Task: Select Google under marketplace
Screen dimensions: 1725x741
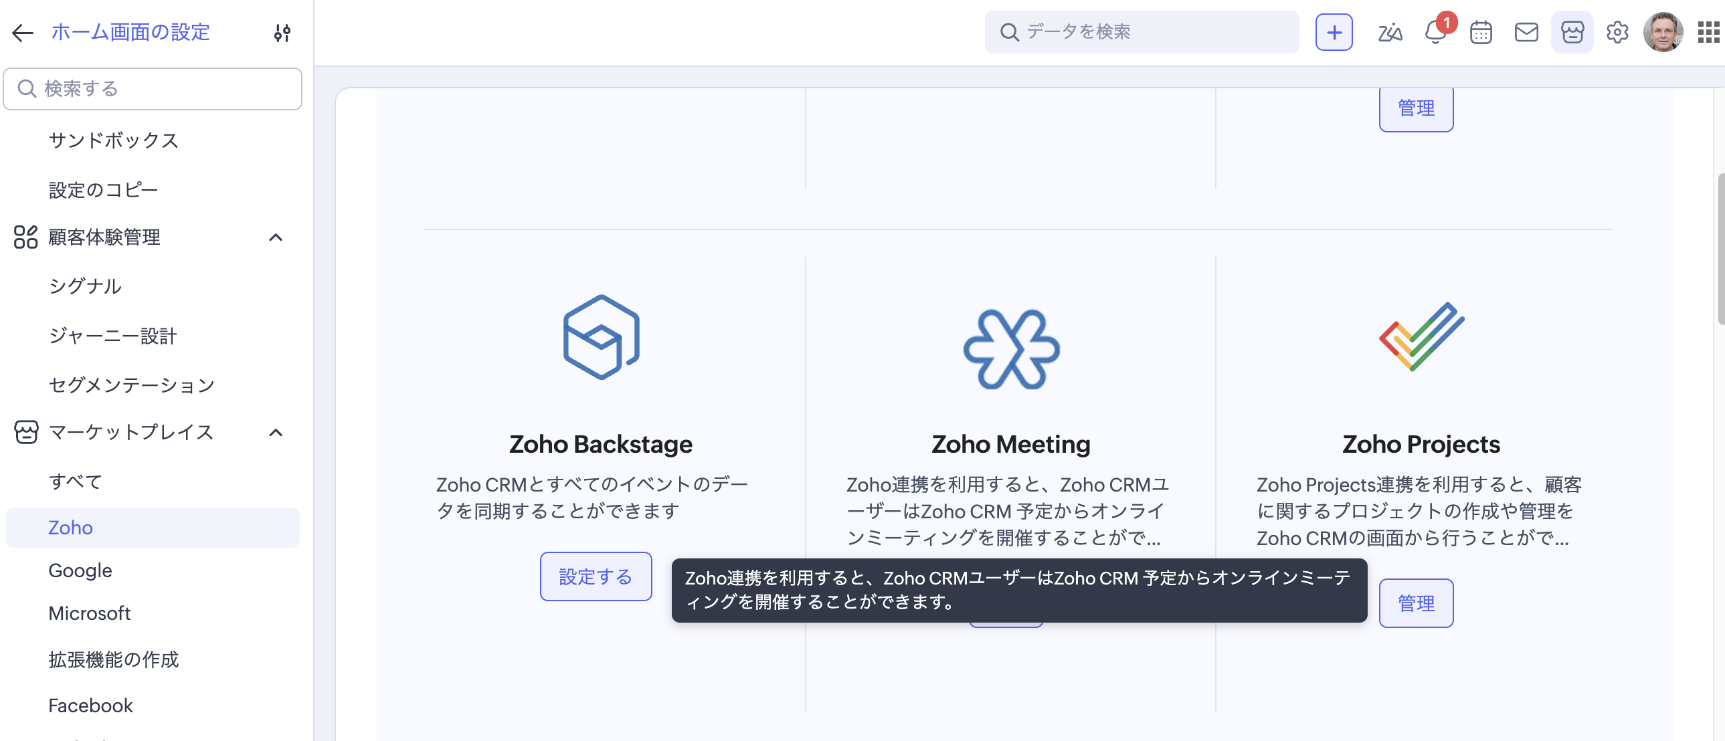Action: point(80,570)
